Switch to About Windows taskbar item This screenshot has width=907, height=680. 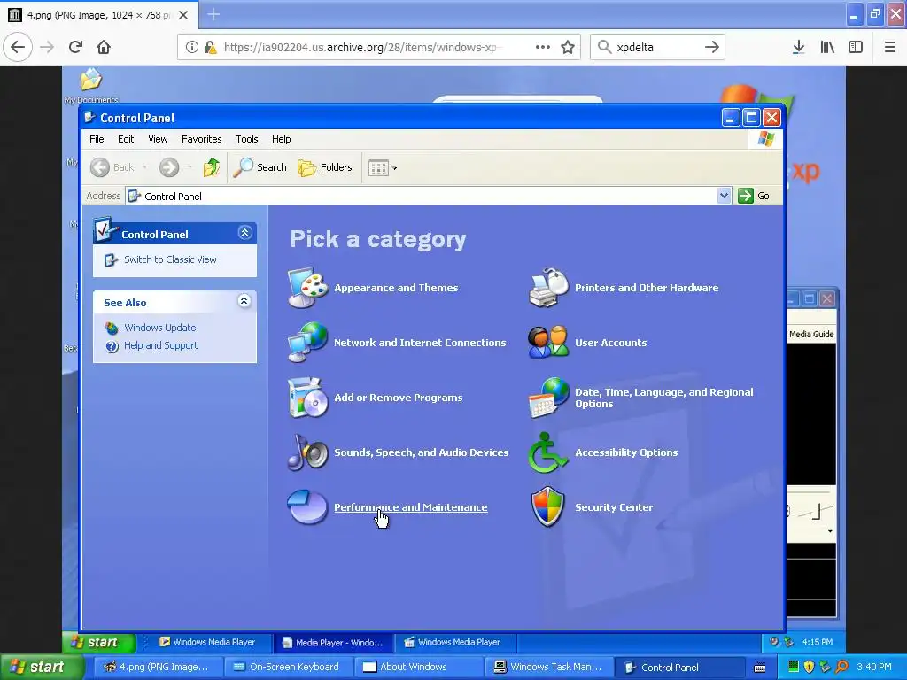(x=418, y=667)
